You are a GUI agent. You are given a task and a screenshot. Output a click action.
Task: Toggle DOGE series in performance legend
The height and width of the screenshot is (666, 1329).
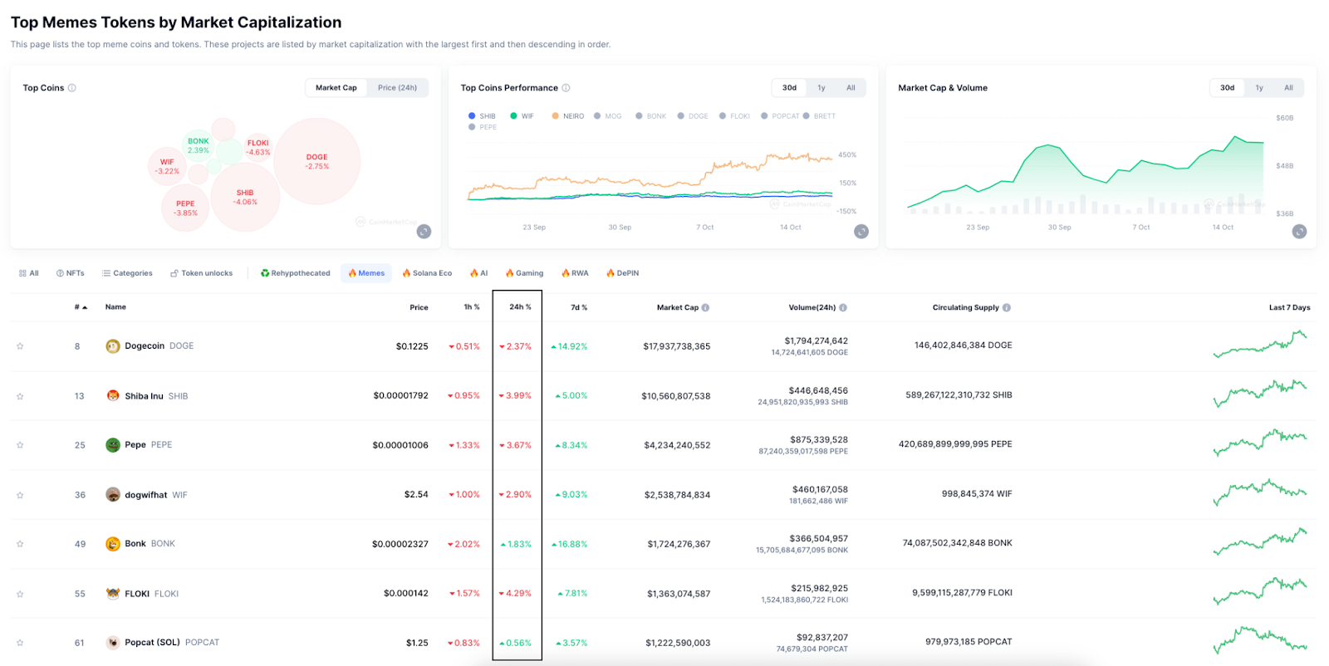(x=693, y=116)
